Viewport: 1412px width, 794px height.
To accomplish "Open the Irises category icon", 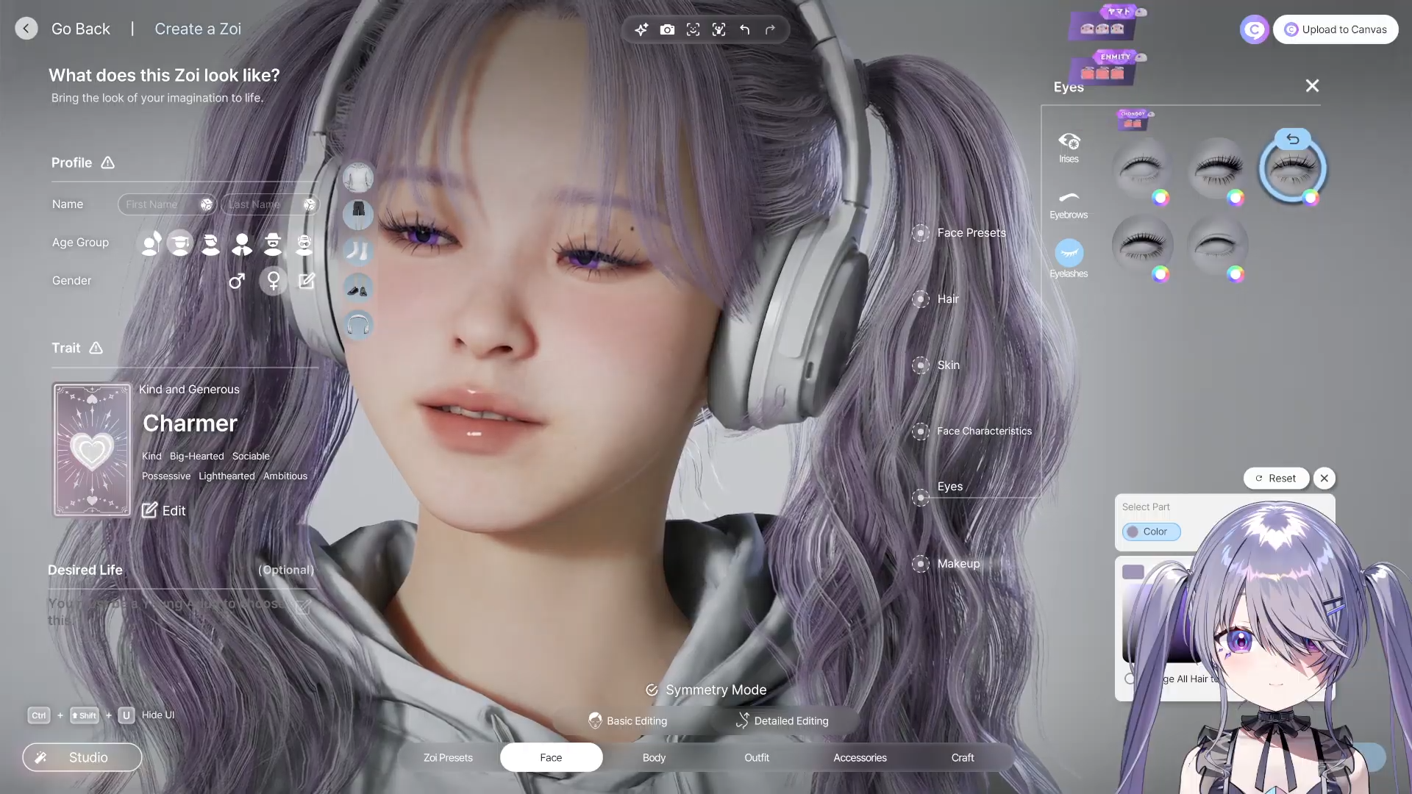I will tap(1069, 147).
